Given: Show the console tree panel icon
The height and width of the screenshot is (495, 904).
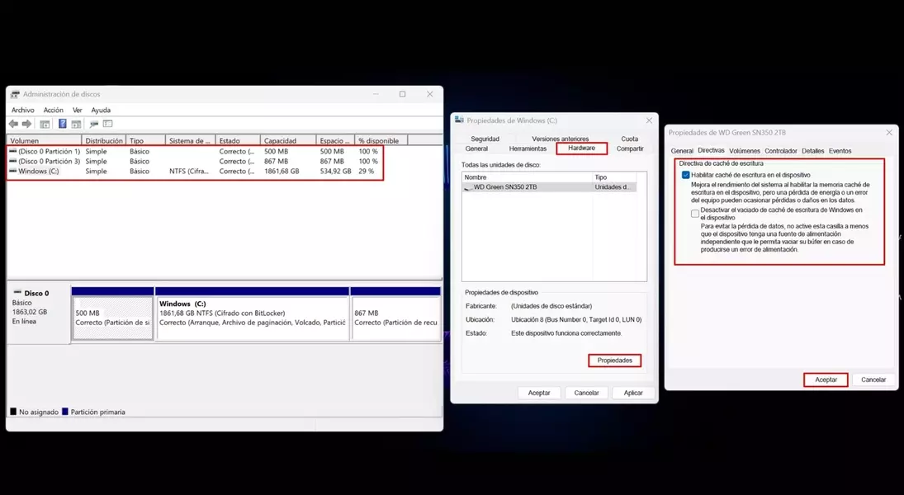Looking at the screenshot, I should coord(45,124).
